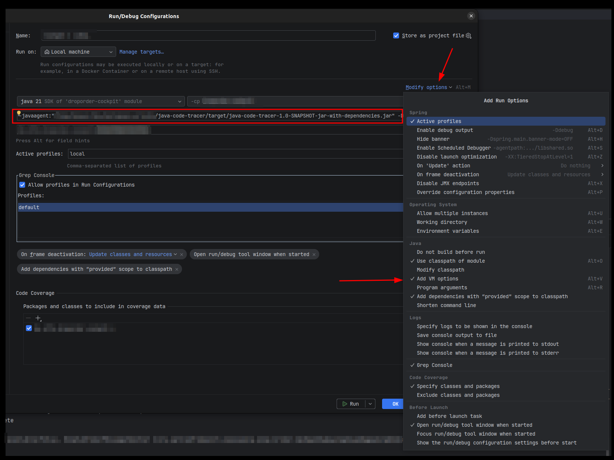Select Disable launch optimization option
The width and height of the screenshot is (614, 460).
coord(506,157)
